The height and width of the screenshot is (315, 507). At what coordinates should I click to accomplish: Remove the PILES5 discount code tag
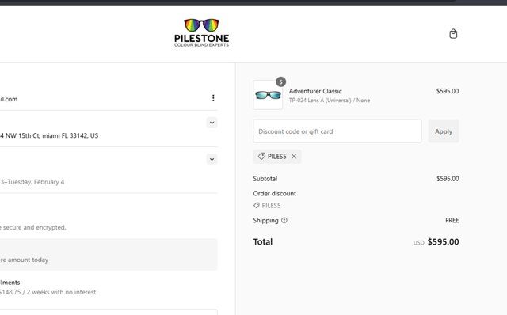[294, 157]
